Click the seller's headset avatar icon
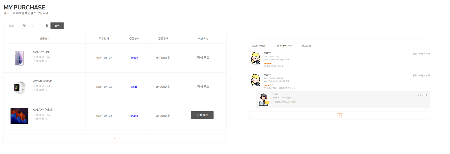Image resolution: width=450 pixels, height=154 pixels. click(x=264, y=100)
